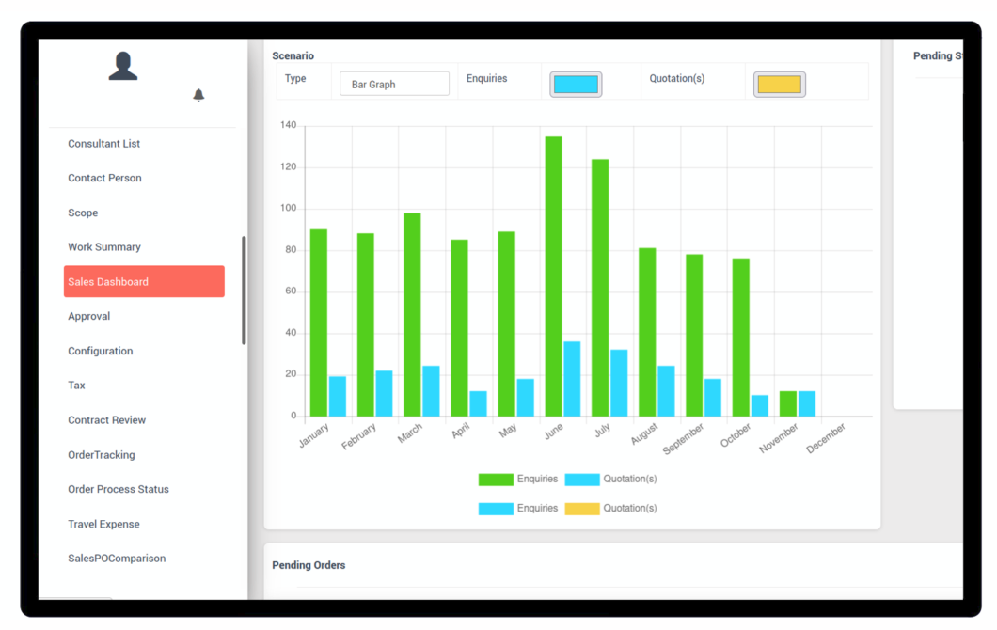Toggle cyan Quotation(s) legend in first row

click(x=611, y=480)
